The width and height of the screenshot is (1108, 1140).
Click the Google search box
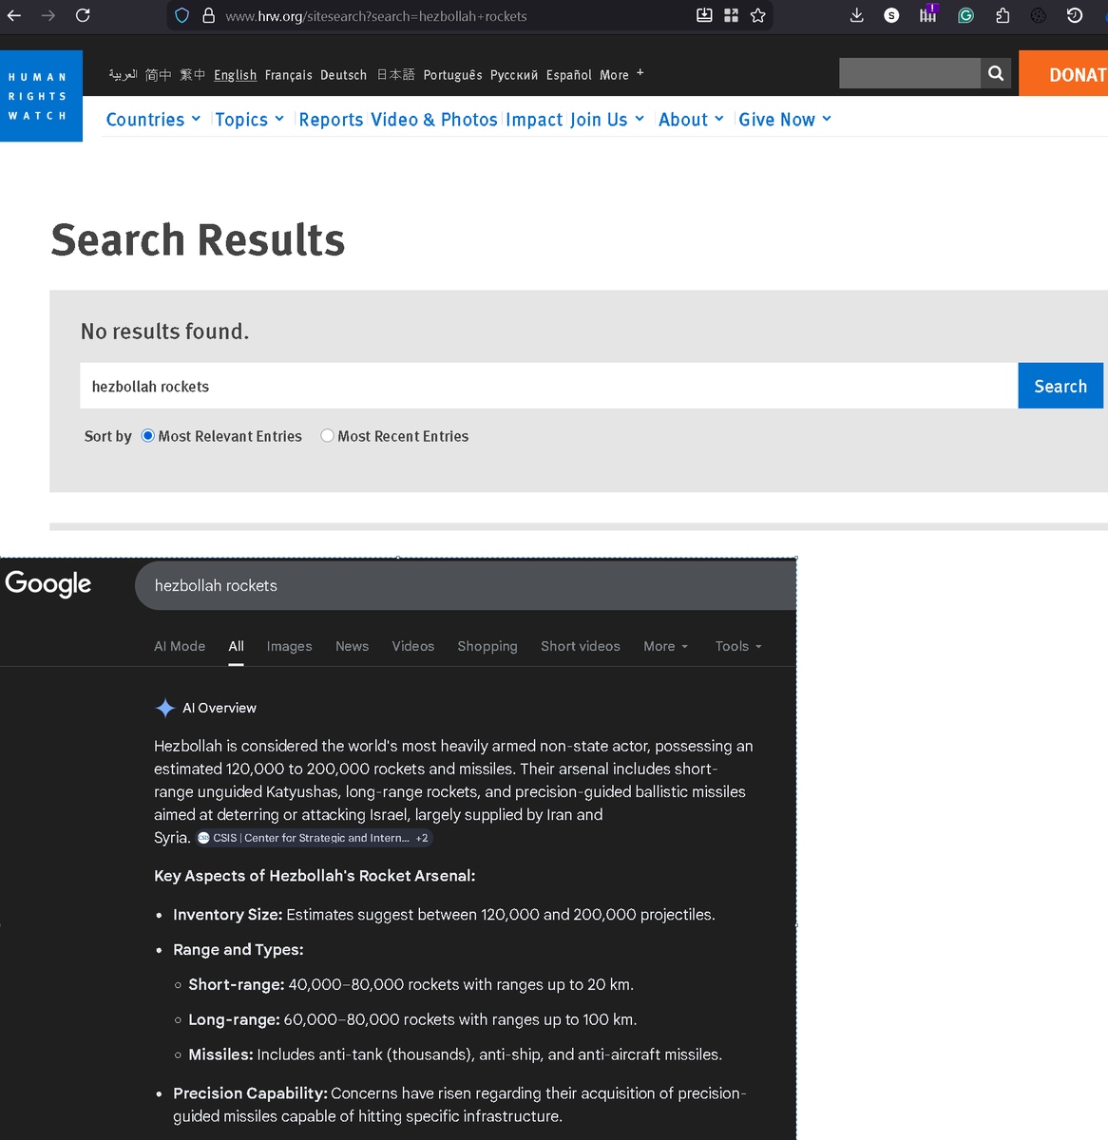pos(466,585)
